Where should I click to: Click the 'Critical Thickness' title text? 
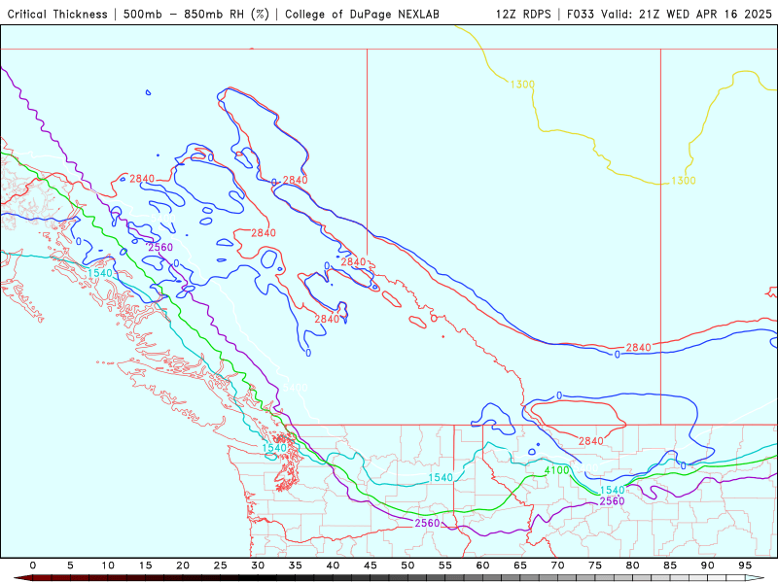pos(57,14)
